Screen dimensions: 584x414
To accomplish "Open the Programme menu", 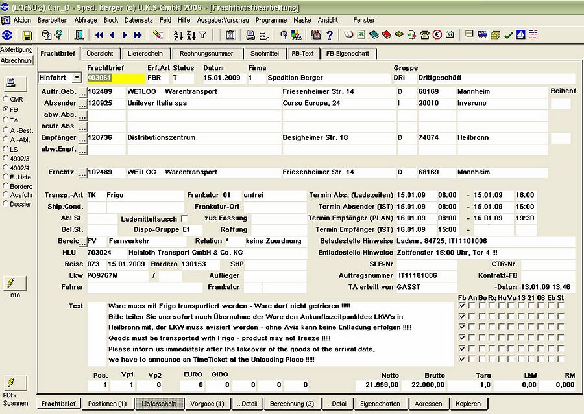I will (x=271, y=20).
